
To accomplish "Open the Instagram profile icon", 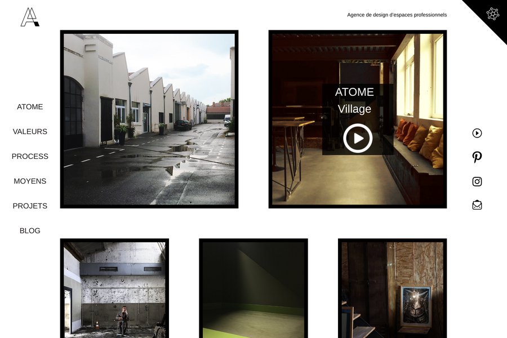I will coord(477,181).
